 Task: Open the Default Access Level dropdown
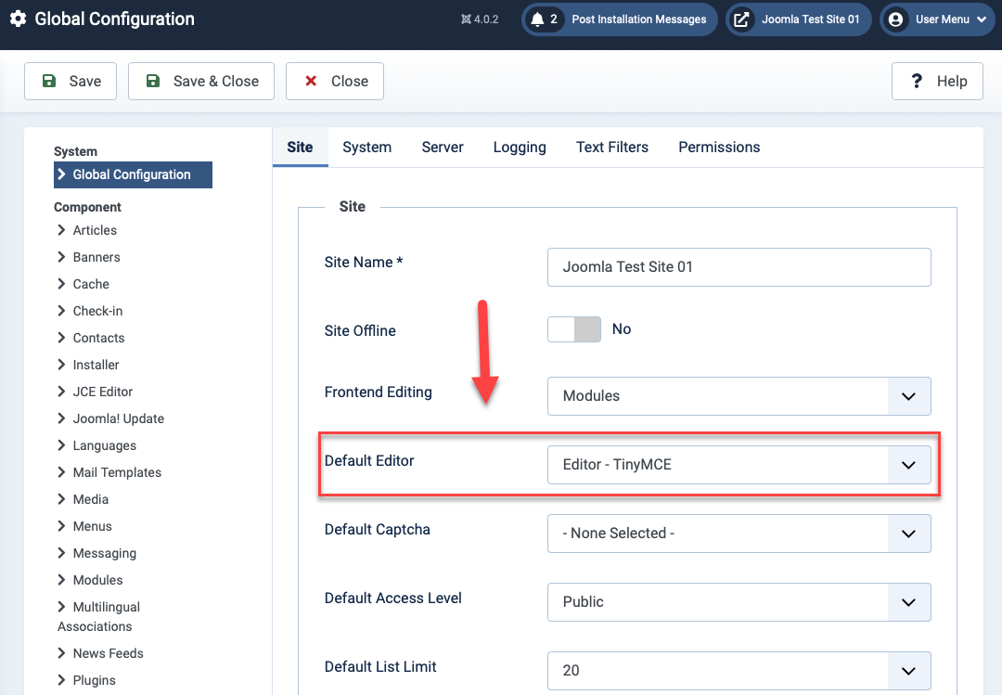[x=739, y=602]
